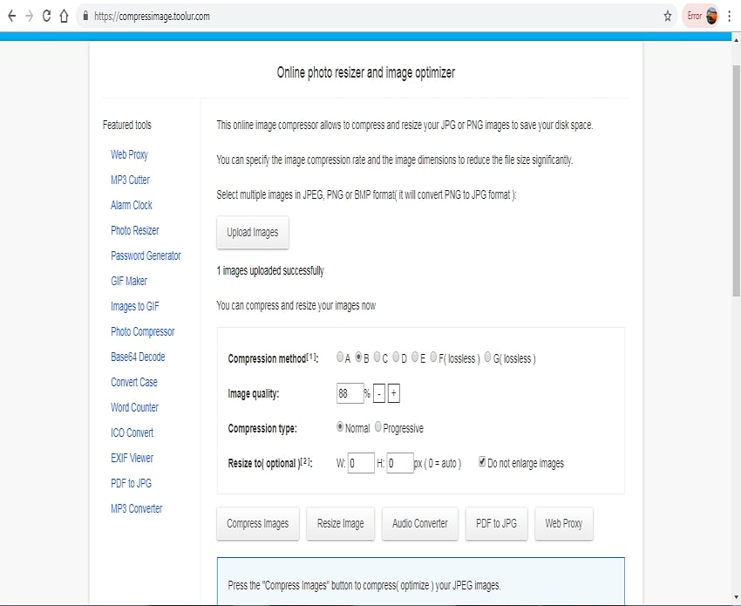Click the browser forward arrow
The height and width of the screenshot is (606, 741).
[x=29, y=16]
